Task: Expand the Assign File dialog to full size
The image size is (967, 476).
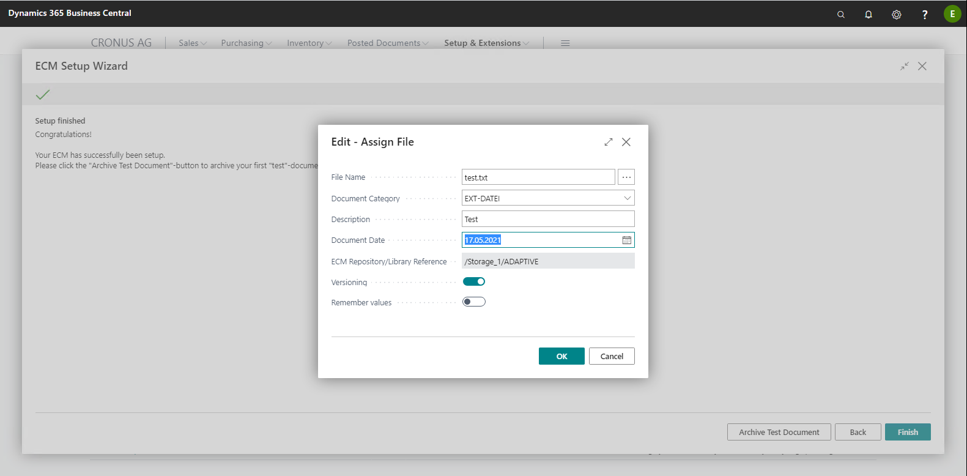Action: coord(609,142)
